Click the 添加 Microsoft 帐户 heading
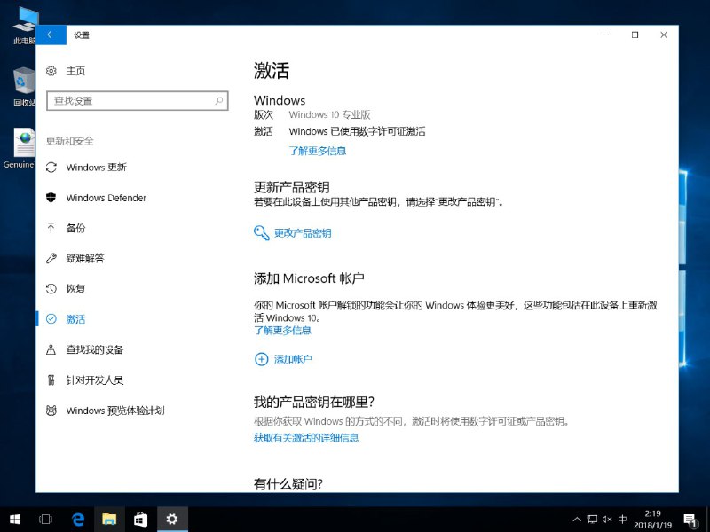The width and height of the screenshot is (710, 532). pyautogui.click(x=309, y=278)
